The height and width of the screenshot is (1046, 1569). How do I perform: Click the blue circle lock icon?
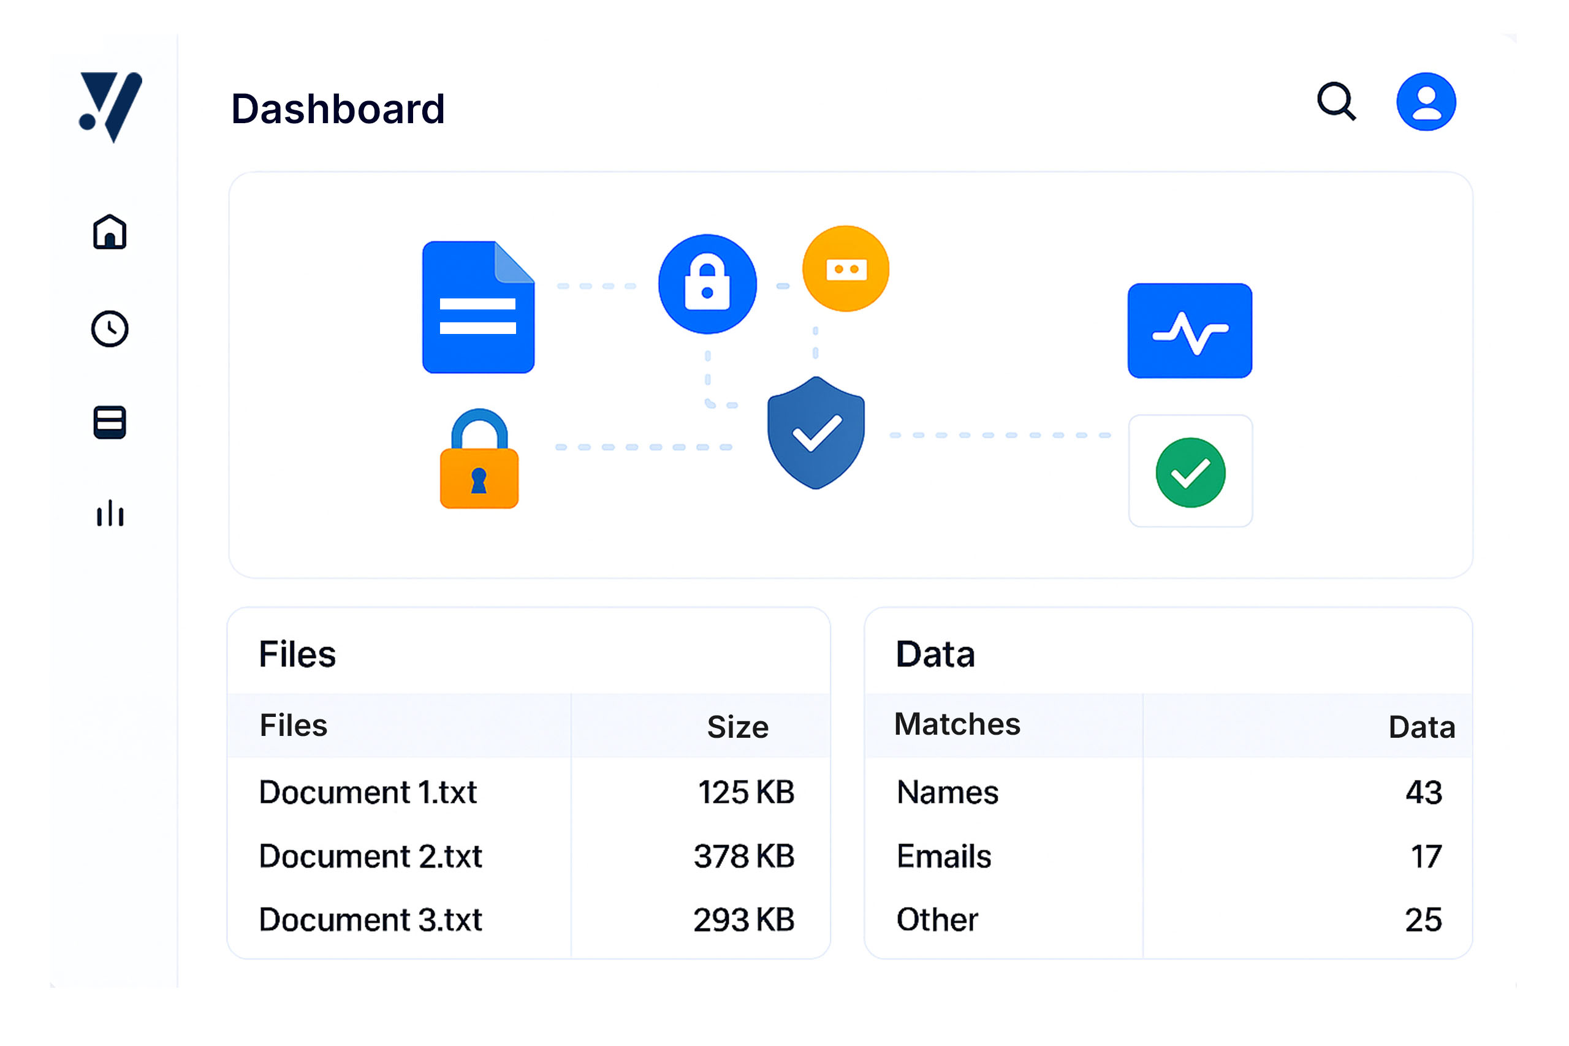(x=707, y=284)
